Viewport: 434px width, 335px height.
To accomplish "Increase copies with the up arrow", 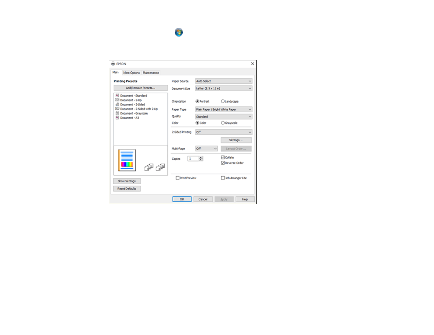I will (201, 158).
